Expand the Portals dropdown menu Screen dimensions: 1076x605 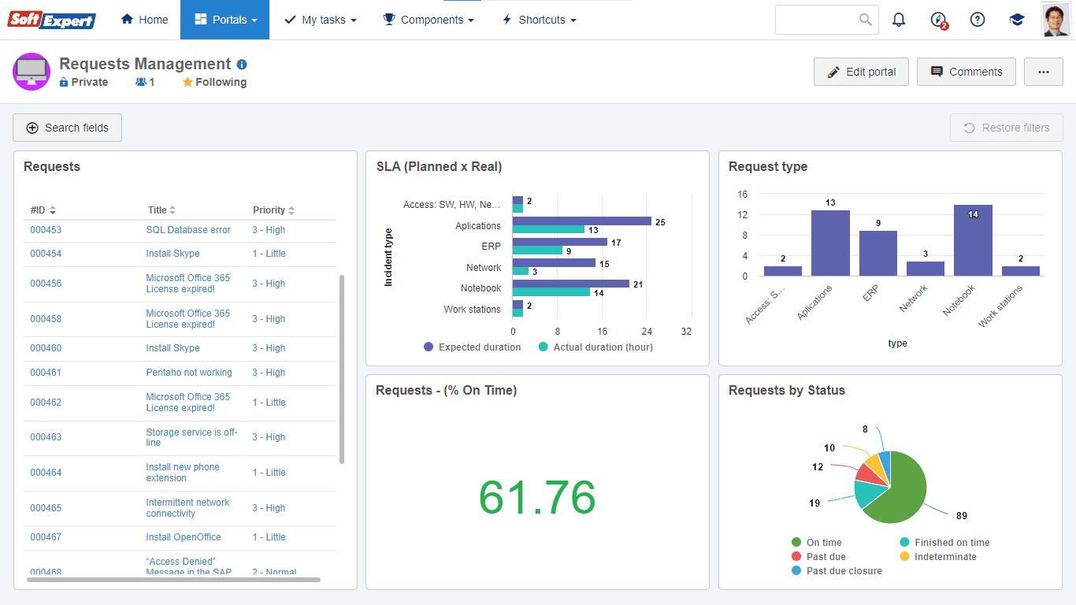tap(224, 20)
